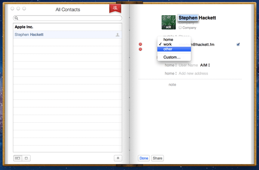Choose home from the label menu
The image size is (259, 170).
pyautogui.click(x=174, y=40)
